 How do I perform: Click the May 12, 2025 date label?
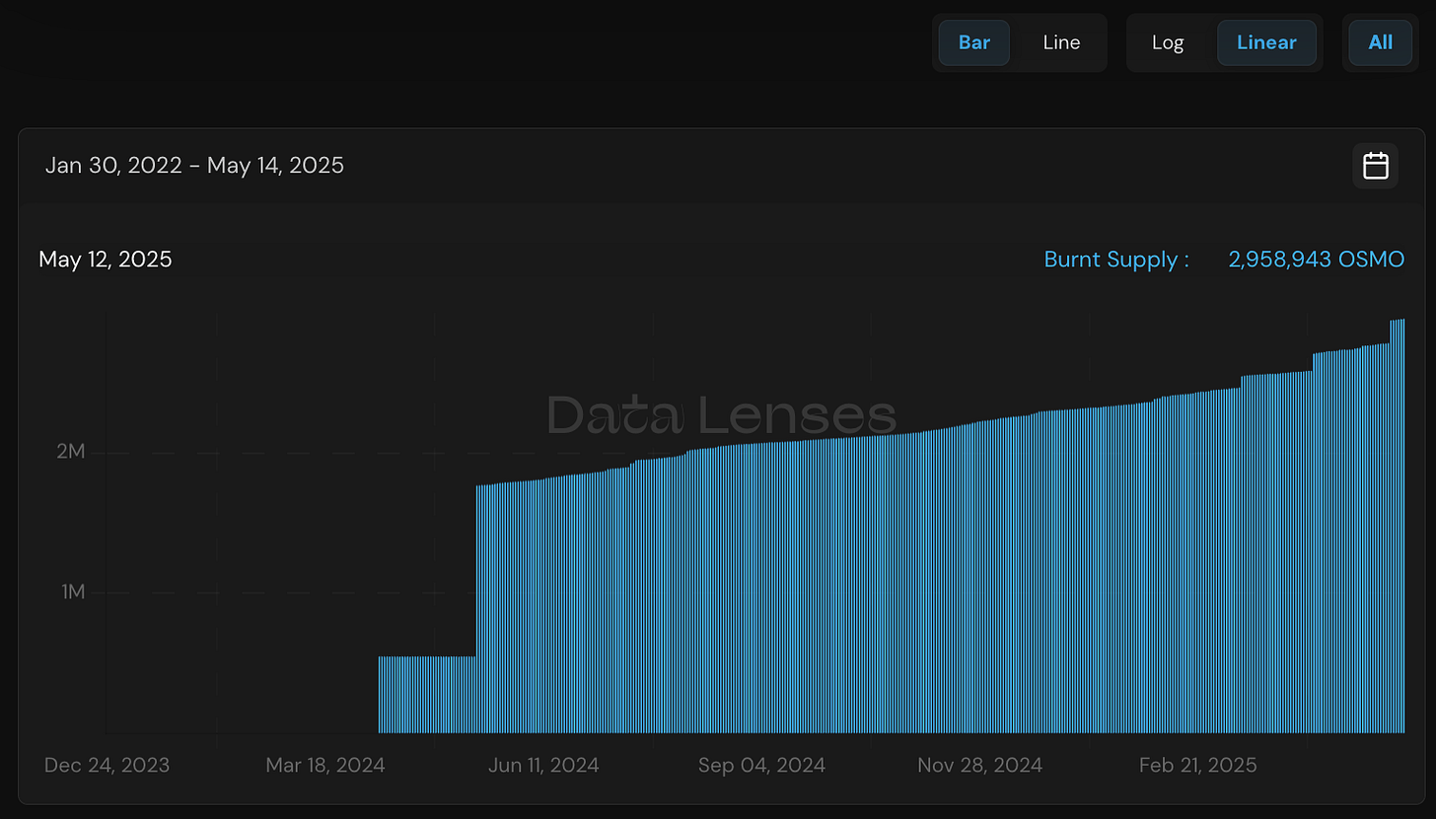point(106,260)
